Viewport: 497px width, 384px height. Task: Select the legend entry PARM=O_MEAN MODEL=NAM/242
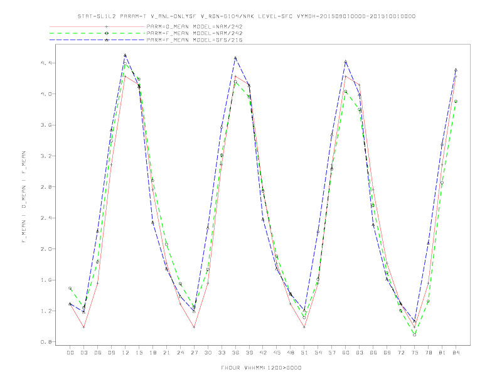(195, 26)
